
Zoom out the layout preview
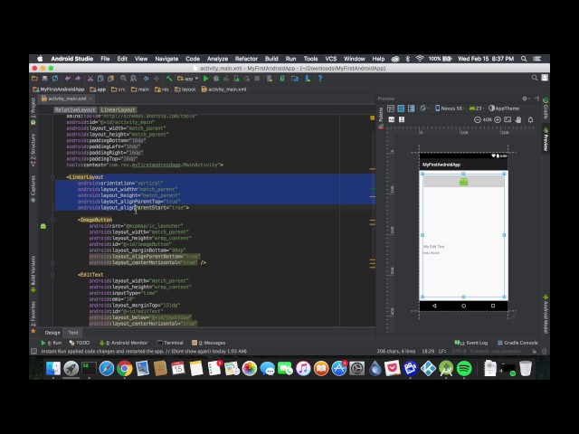tap(478, 119)
